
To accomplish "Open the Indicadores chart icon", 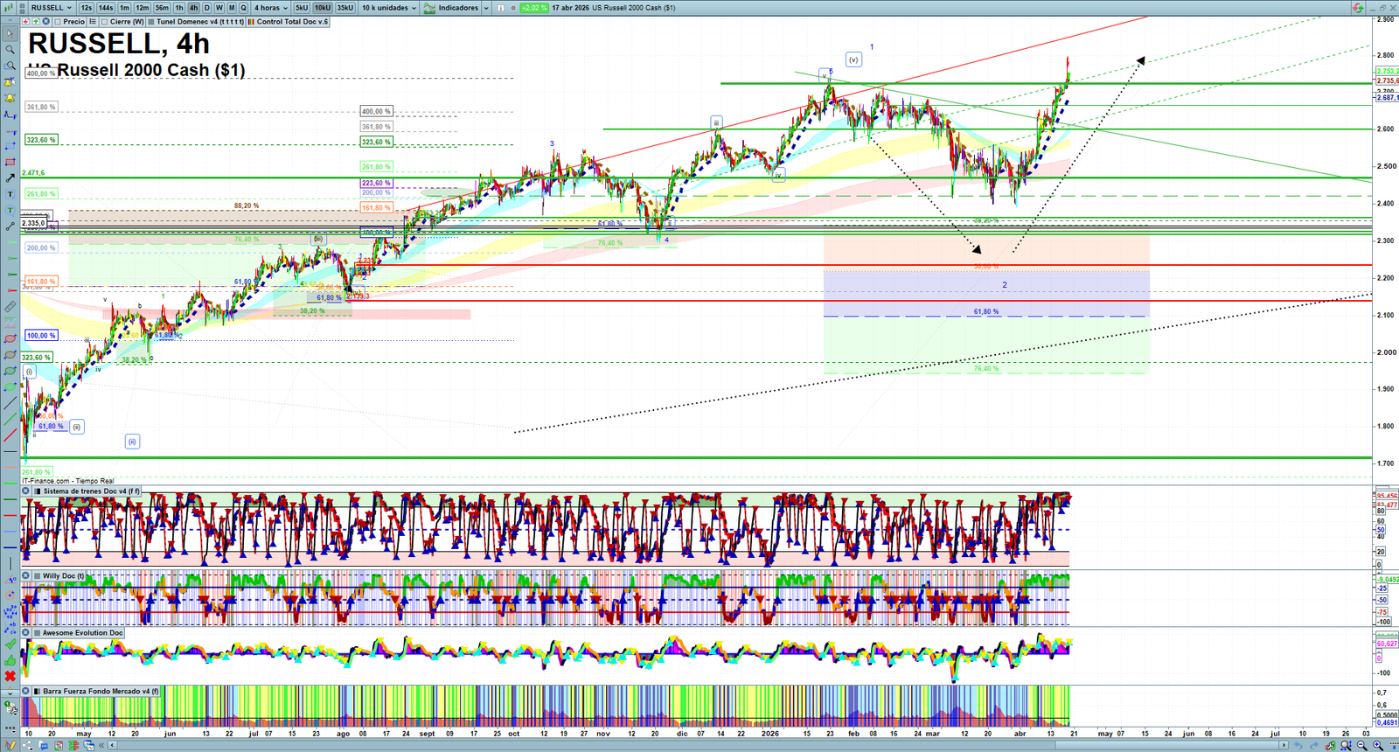I will 429,8.
